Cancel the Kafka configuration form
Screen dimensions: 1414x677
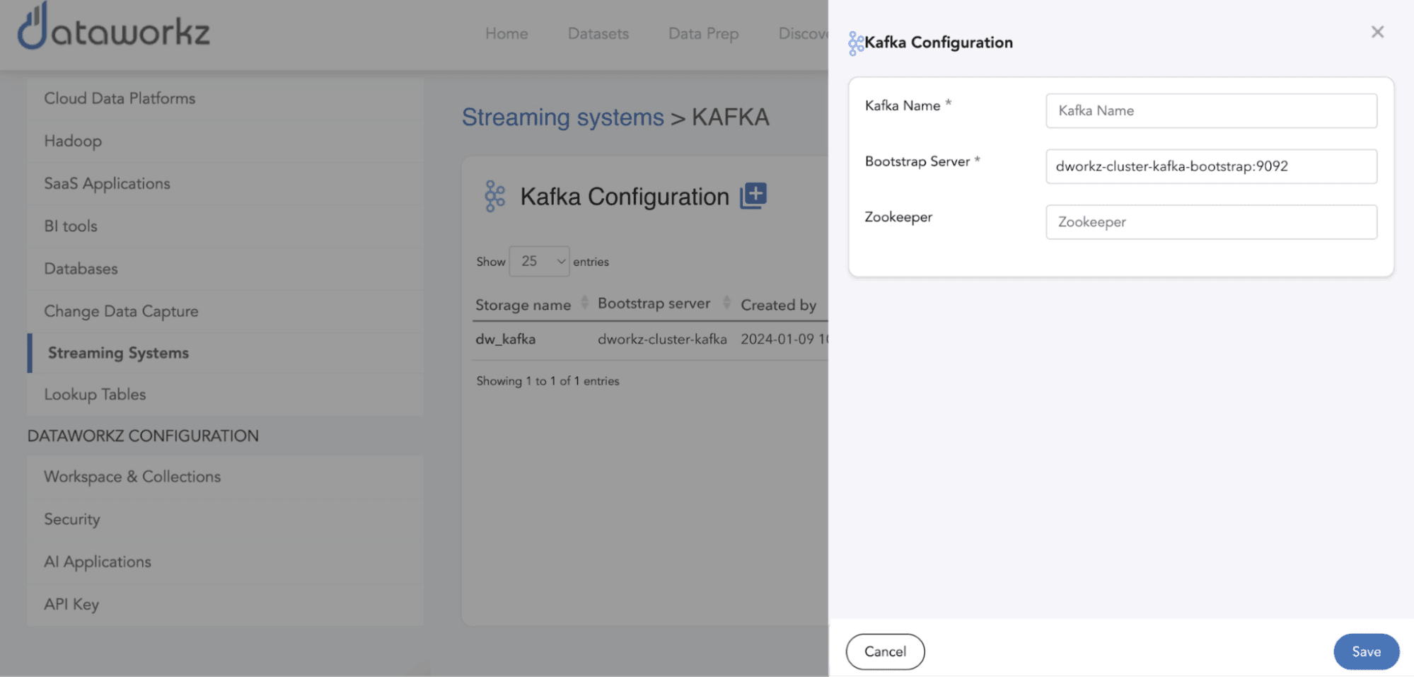[x=884, y=652]
